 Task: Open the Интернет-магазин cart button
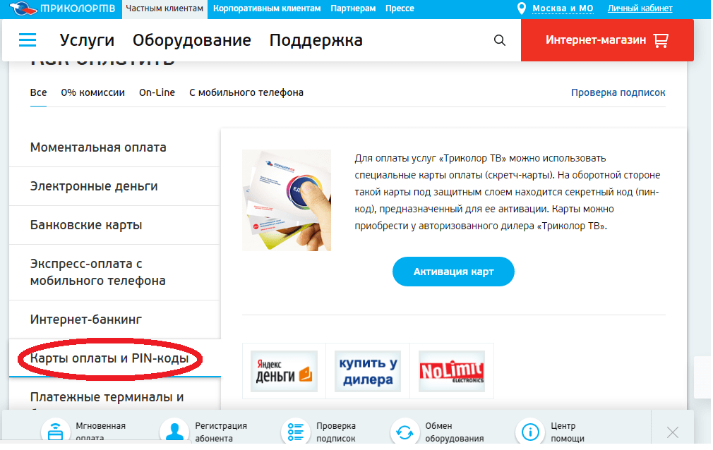tap(606, 40)
